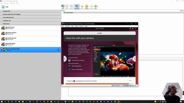Select the UbuntuServer22 virtual machine
Screen dimensions: 184x103
(30, 28)
